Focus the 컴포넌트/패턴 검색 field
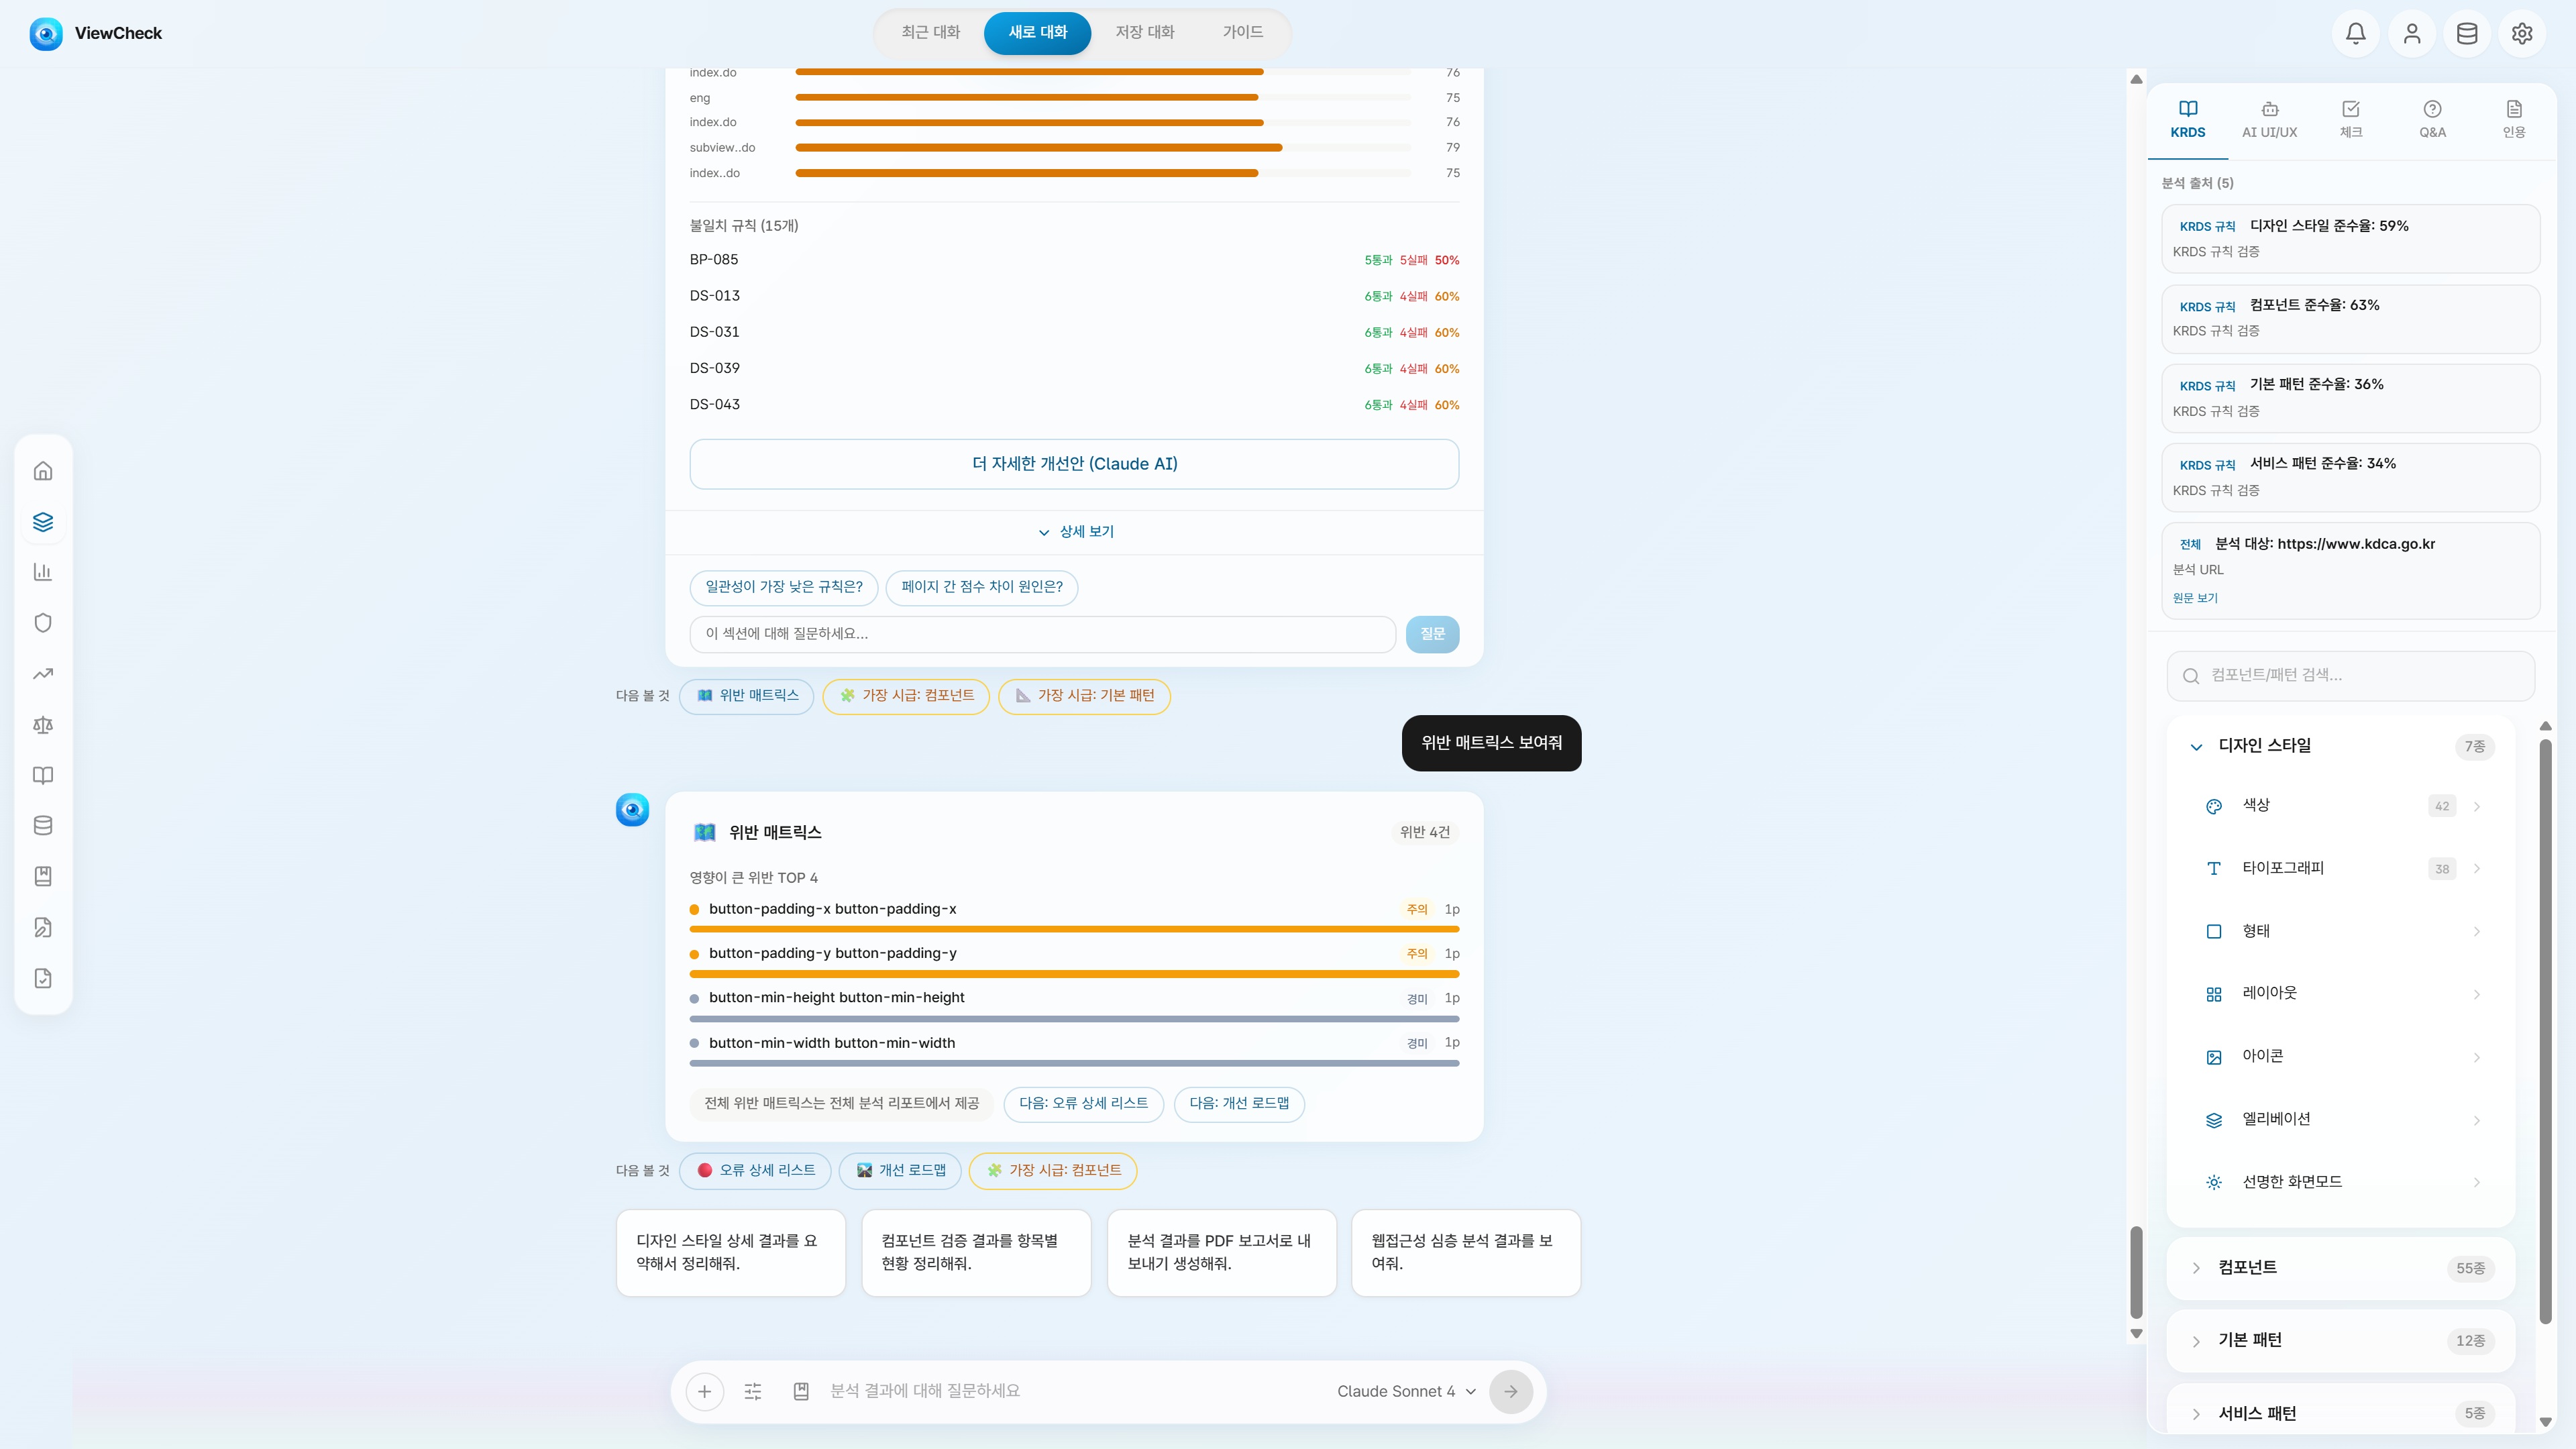Screen dimensions: 2576x1449 tap(2351, 676)
